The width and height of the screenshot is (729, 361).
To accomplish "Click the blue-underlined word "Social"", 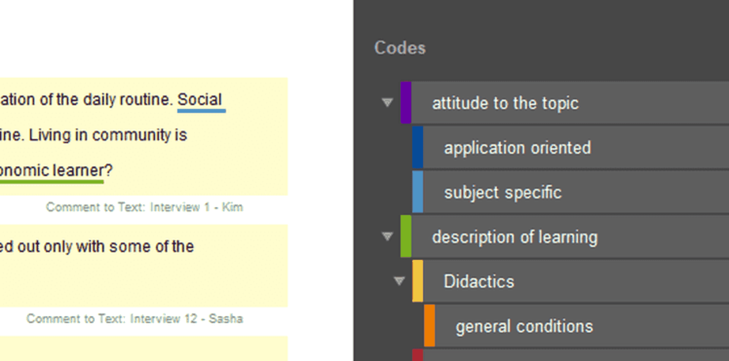I will (200, 99).
